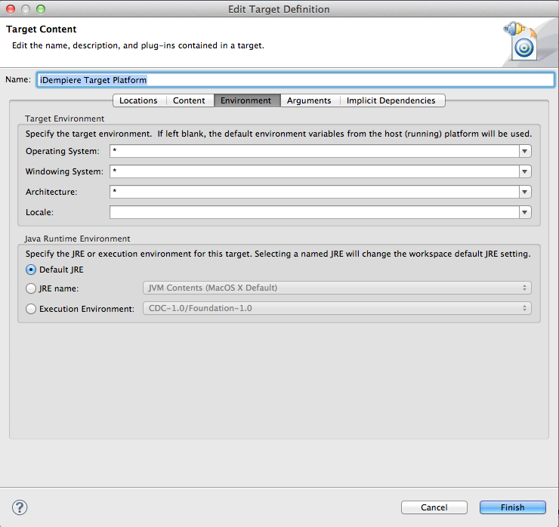Switch to the Content tab
Screen dimensions: 559x527
(x=189, y=100)
